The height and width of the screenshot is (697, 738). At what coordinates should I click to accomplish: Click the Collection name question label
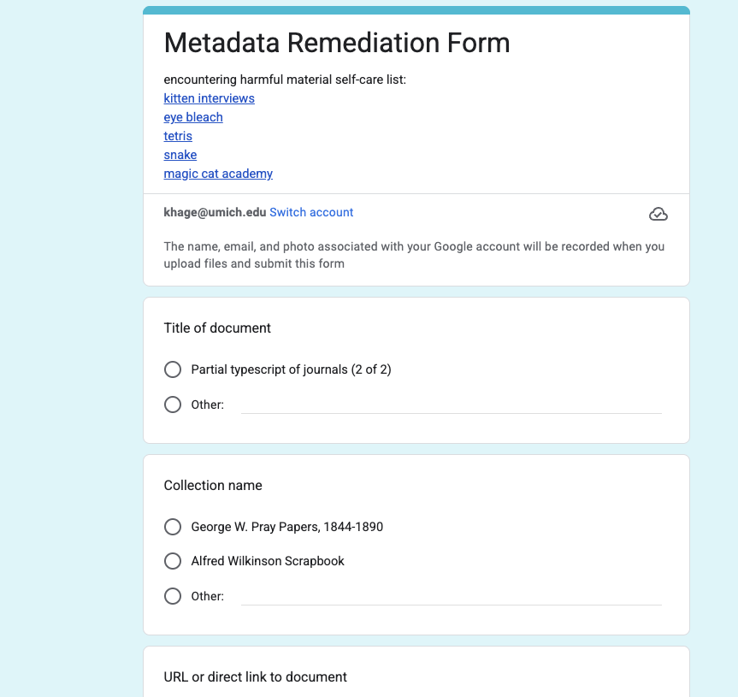click(x=213, y=485)
